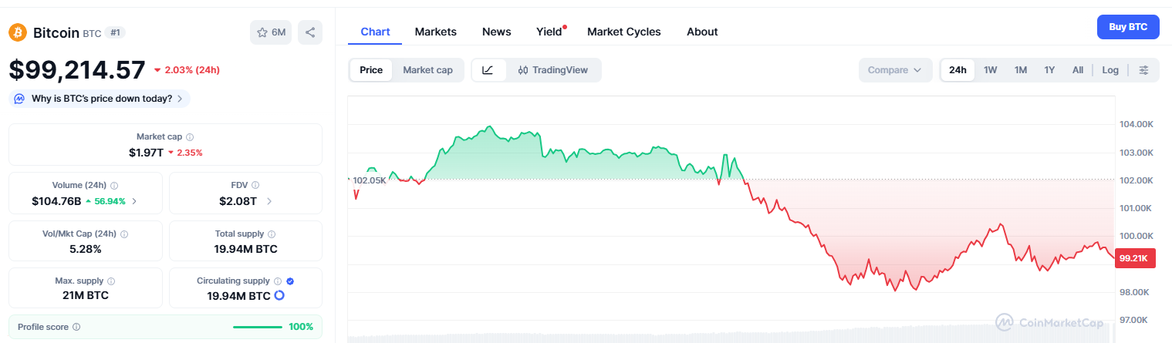Switch to the Market Cycles tab
The height and width of the screenshot is (343, 1172).
[623, 32]
